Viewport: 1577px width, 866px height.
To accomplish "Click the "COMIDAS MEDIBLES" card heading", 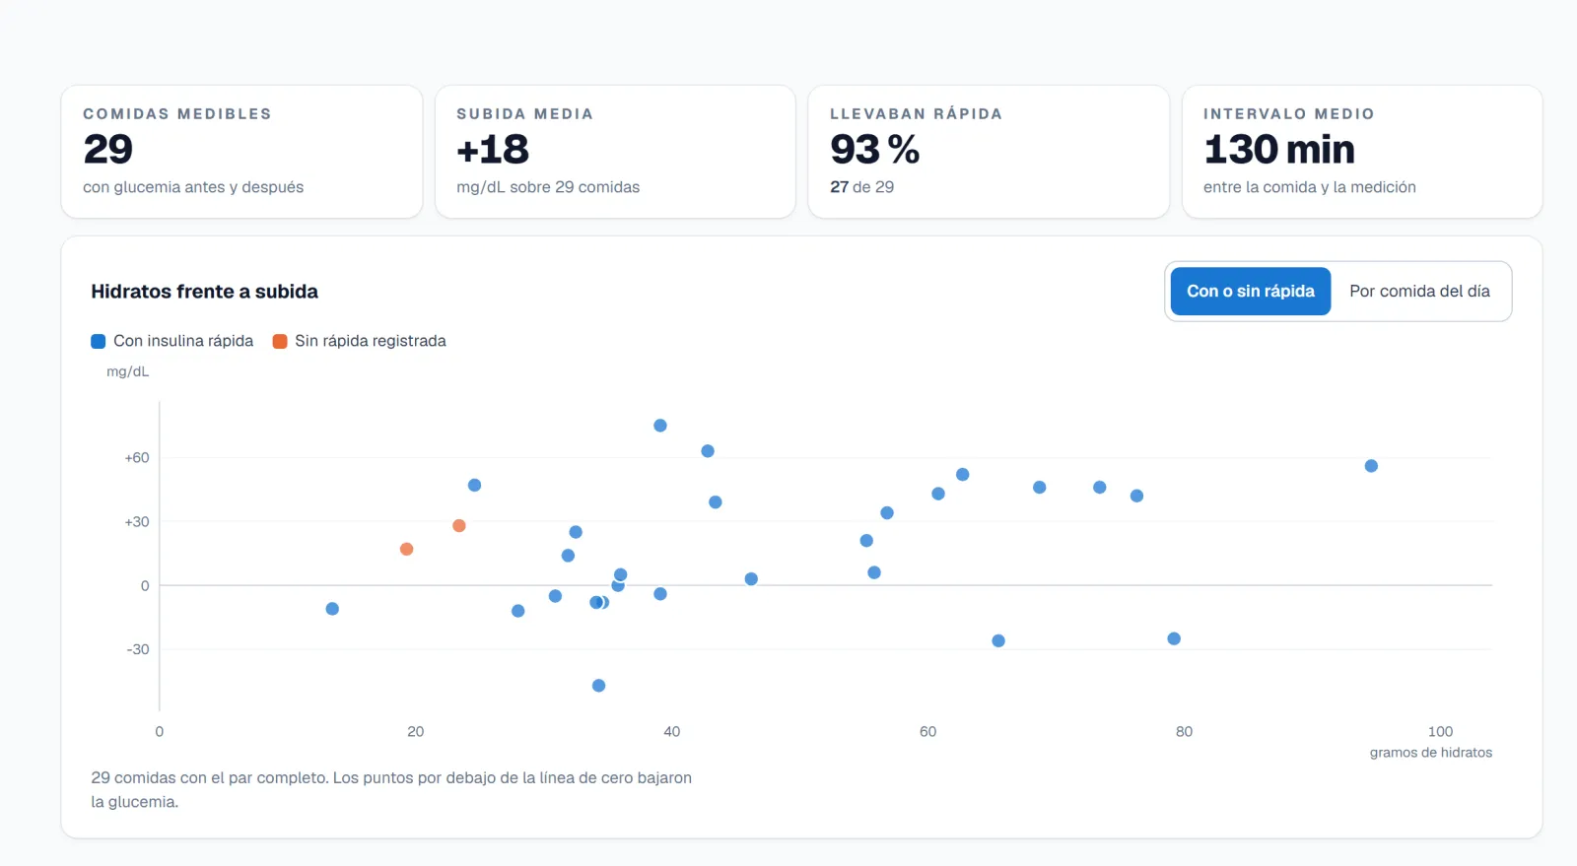I will (x=177, y=114).
